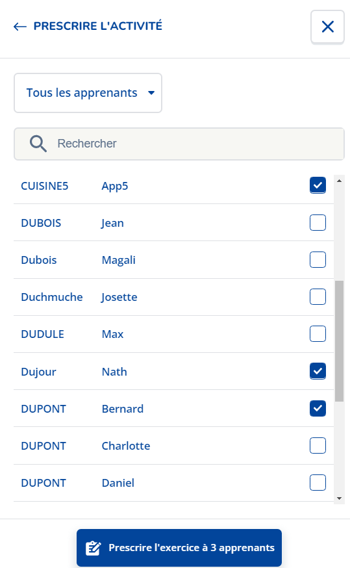Image resolution: width=350 pixels, height=568 pixels.
Task: Deselect the Dujour Nath checkbox
Action: 318,371
